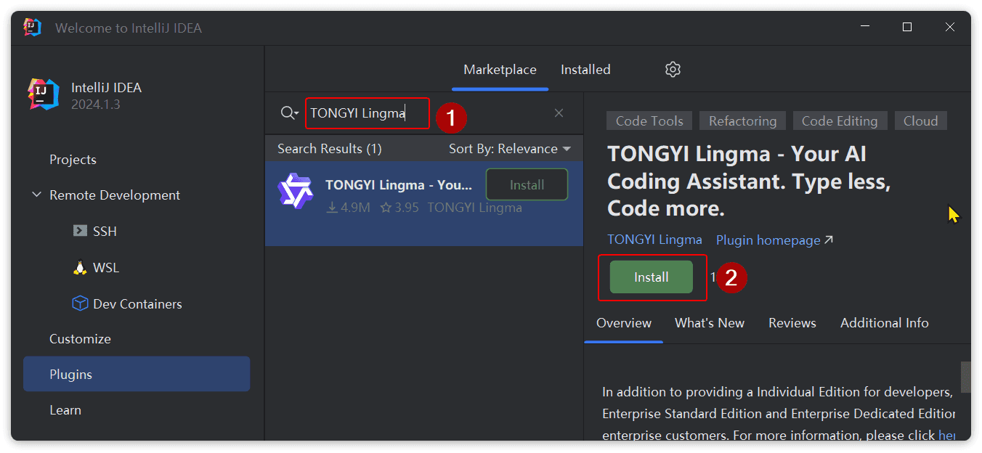Open the What's New tab
982x453 pixels.
tap(710, 323)
